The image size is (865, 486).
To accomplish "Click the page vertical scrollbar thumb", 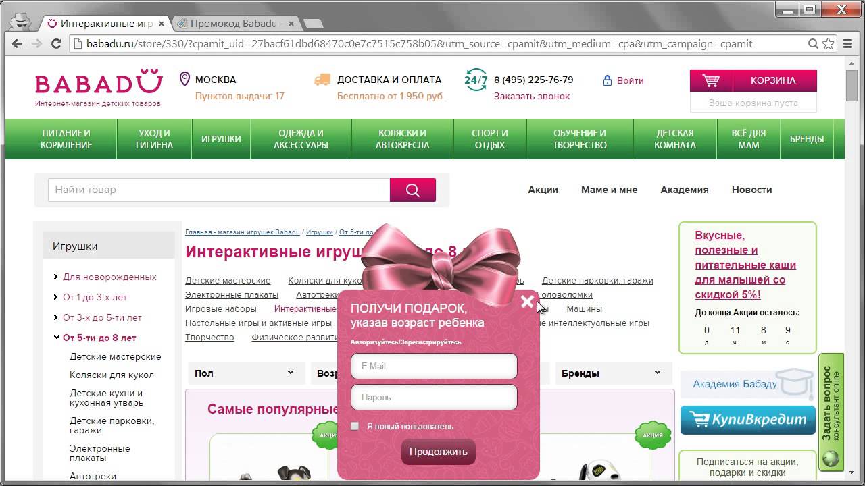I will click(x=852, y=85).
